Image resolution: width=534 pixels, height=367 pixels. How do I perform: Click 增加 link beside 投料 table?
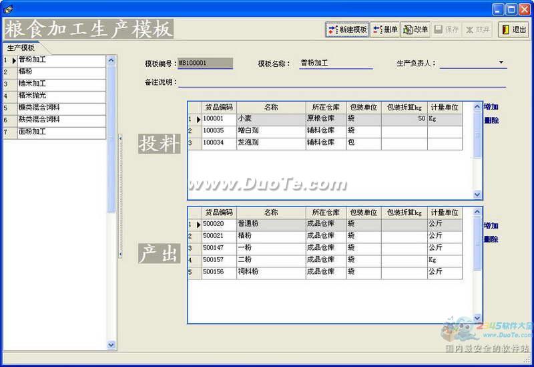tap(491, 107)
